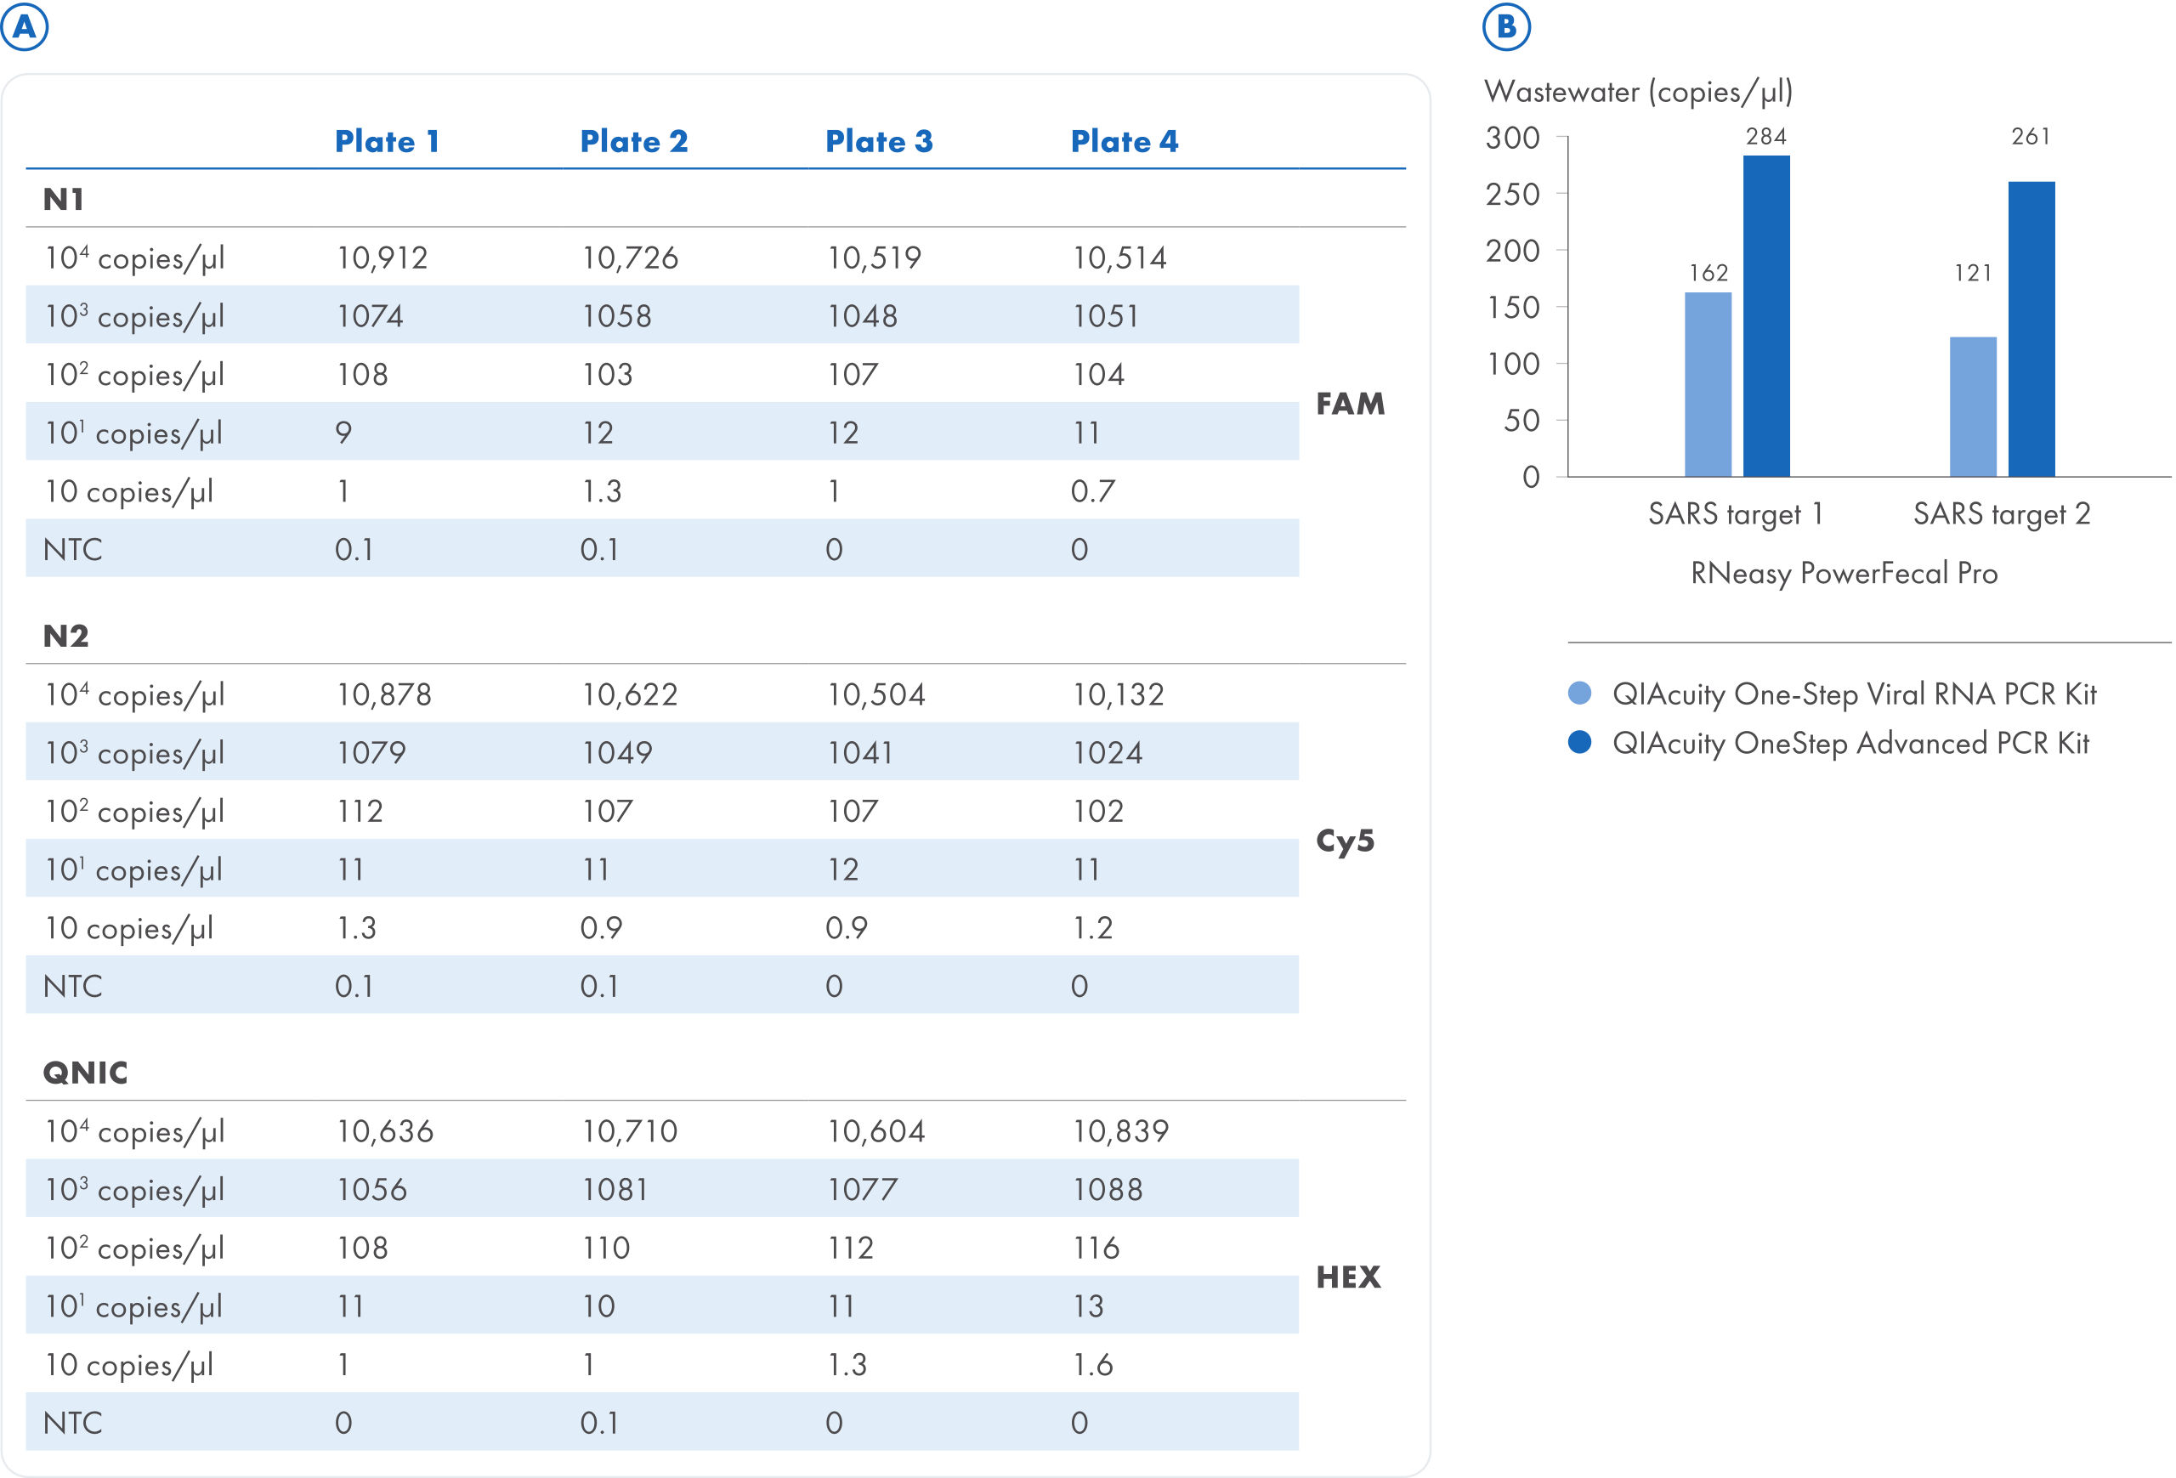2176x1478 pixels.
Task: Click the light bar labeled 162
Action: 1707,385
